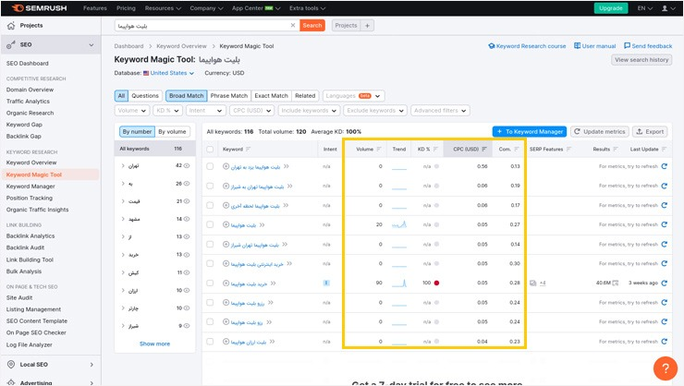This screenshot has width=684, height=386.
Task: Sort by KD % column icon
Action: 435,149
